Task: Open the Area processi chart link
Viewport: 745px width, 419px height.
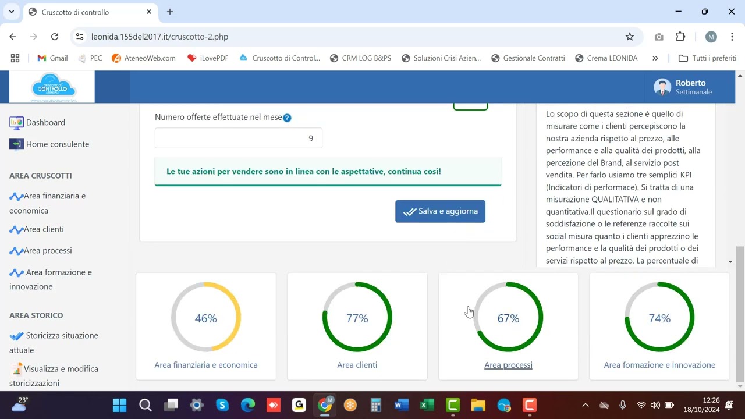Action: [508, 365]
